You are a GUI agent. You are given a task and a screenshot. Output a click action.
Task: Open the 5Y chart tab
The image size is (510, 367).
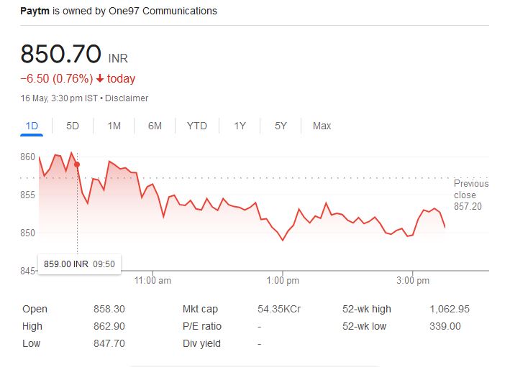pyautogui.click(x=281, y=126)
